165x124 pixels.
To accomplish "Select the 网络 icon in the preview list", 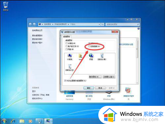I will [91, 57].
